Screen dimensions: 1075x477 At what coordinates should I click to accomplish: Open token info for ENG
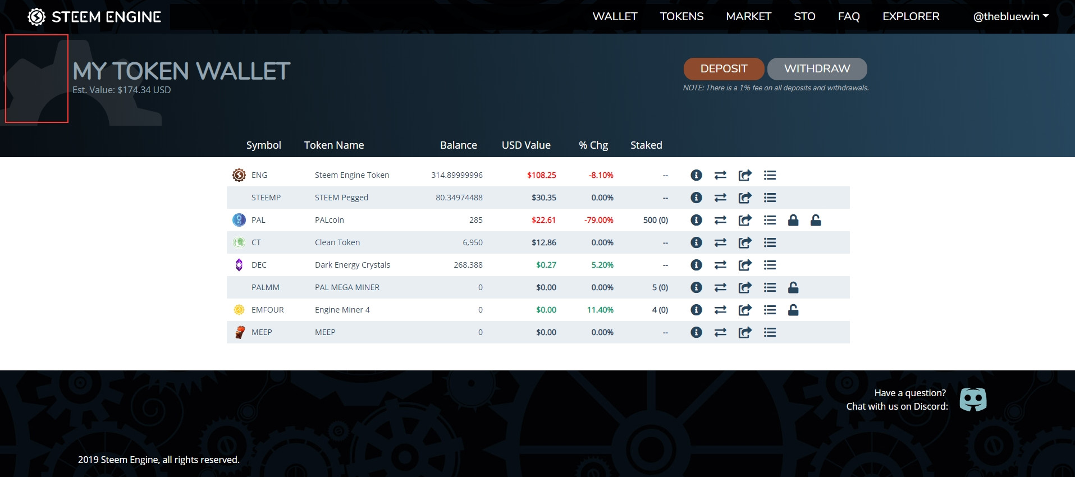[696, 175]
